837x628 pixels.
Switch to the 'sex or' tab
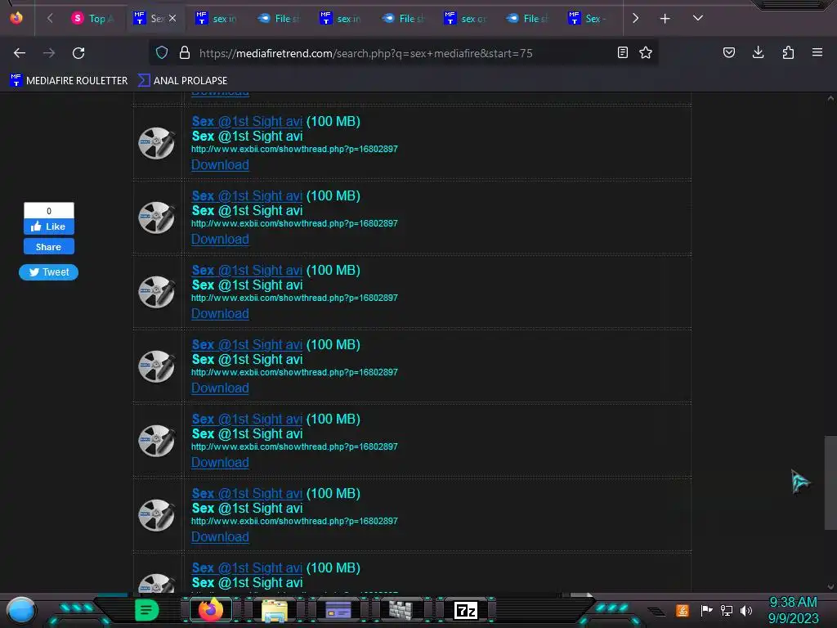pyautogui.click(x=465, y=19)
